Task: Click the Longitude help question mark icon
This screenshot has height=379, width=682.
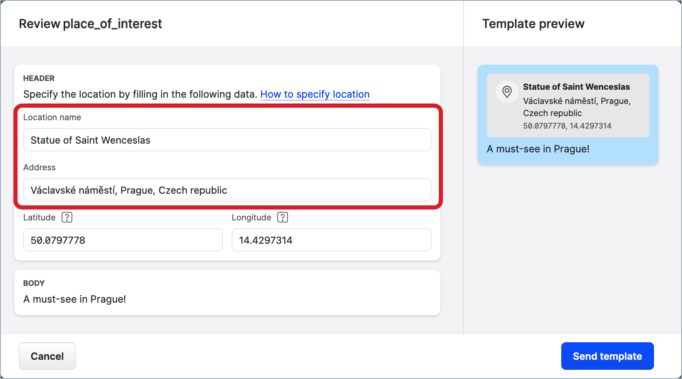Action: (282, 217)
